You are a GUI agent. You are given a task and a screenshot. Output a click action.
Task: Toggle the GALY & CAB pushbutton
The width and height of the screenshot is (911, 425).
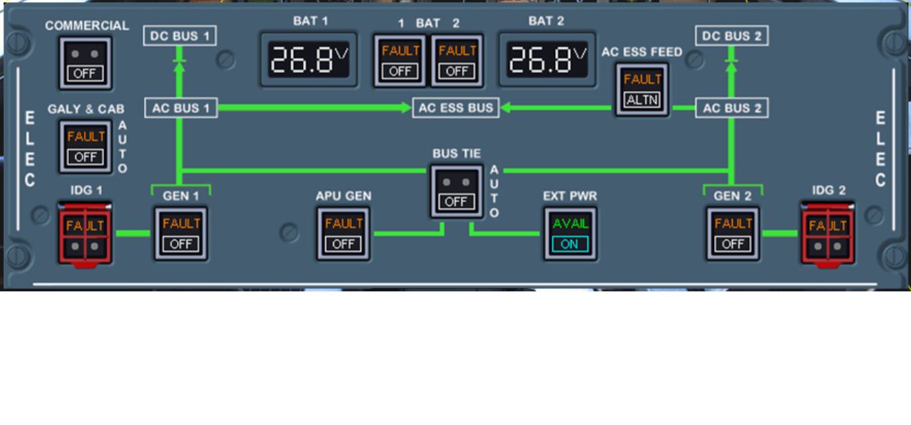click(85, 147)
